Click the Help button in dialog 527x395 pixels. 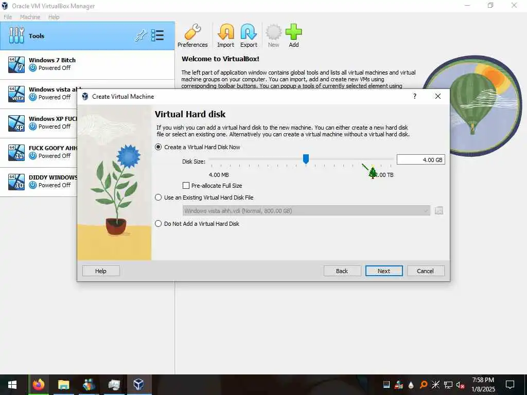pos(101,271)
